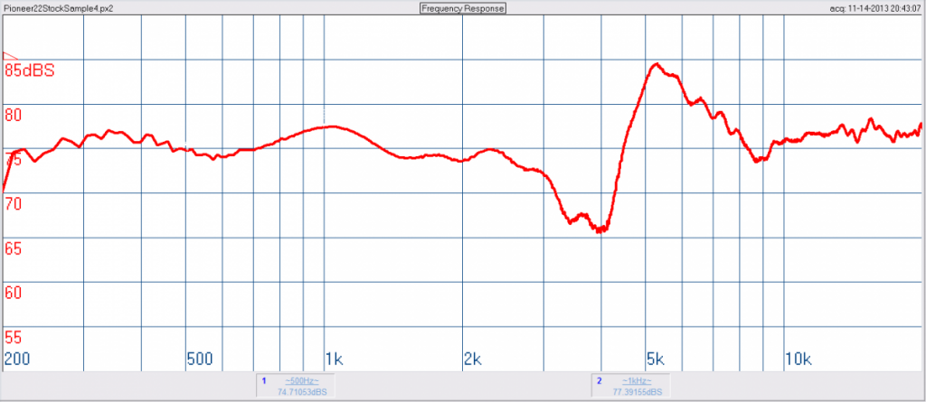Click the 200 frequency axis label

(17, 359)
